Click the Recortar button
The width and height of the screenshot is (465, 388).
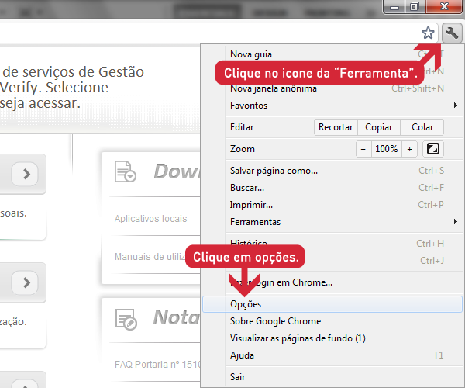click(x=336, y=127)
